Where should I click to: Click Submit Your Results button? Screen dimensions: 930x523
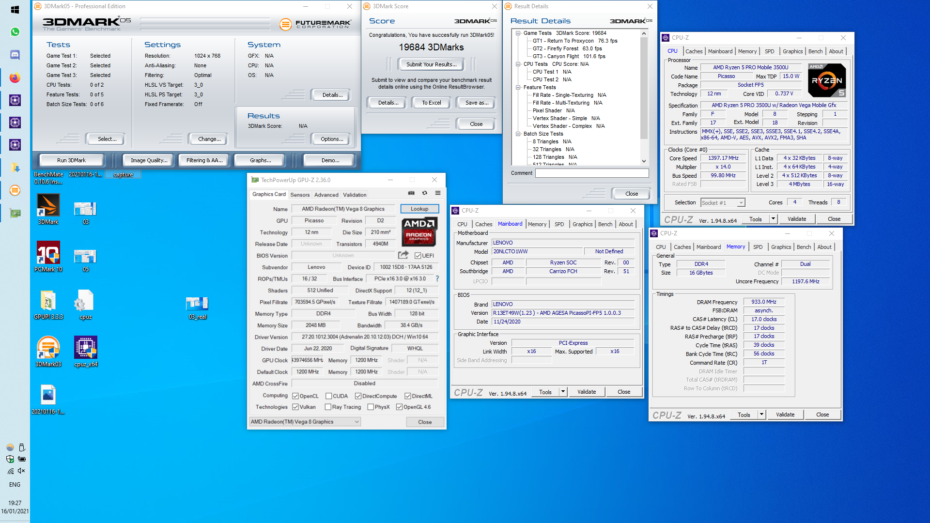coord(431,64)
